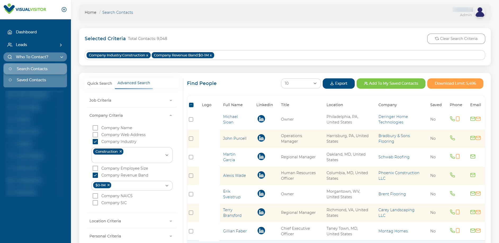Enable the Company Employee Size checkbox
The height and width of the screenshot is (243, 499).
(95, 168)
